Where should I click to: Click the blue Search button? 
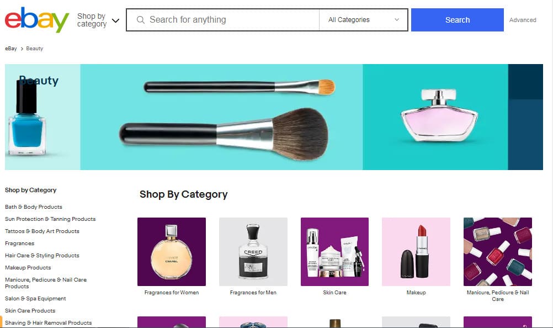[x=458, y=20]
